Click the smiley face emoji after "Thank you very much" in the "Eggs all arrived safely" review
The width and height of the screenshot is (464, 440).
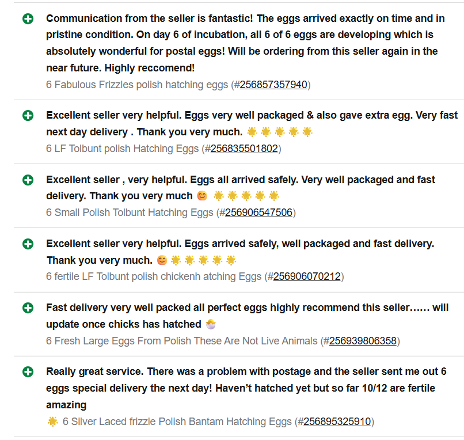pos(202,196)
